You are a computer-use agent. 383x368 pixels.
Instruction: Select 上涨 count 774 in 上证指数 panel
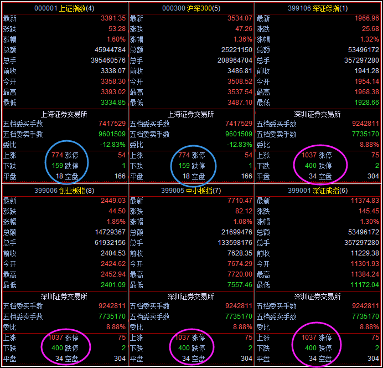[57, 156]
